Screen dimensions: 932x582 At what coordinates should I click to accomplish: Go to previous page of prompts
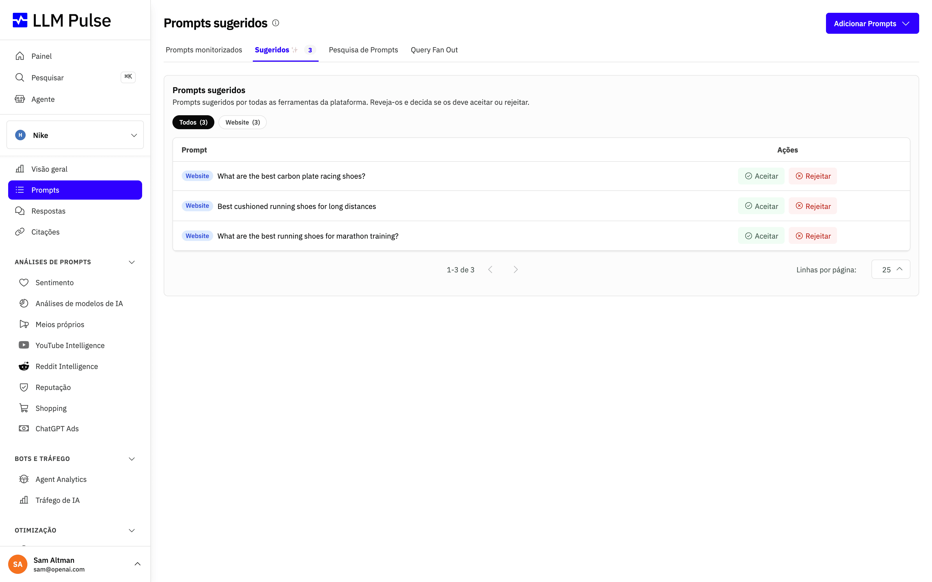pos(490,270)
